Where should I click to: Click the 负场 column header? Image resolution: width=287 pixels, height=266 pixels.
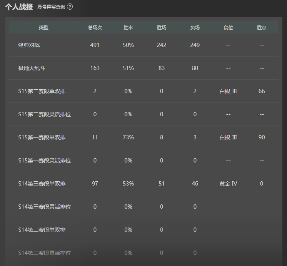point(195,27)
